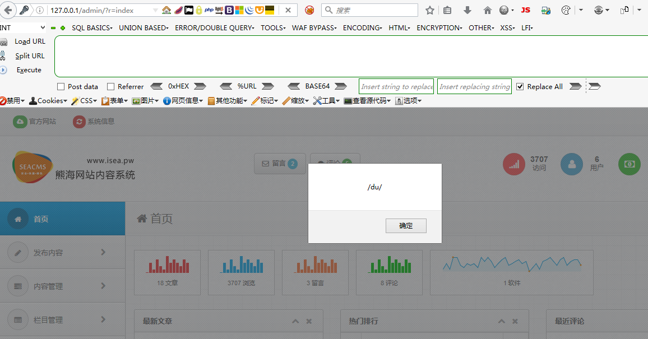Decode with the left arrow before %URL

click(x=226, y=86)
